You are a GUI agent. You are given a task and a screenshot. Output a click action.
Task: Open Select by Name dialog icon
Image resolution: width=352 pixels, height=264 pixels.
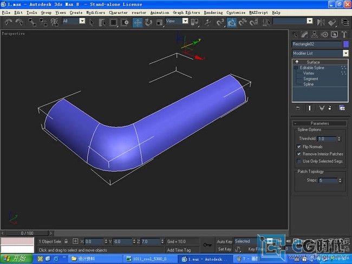102,22
